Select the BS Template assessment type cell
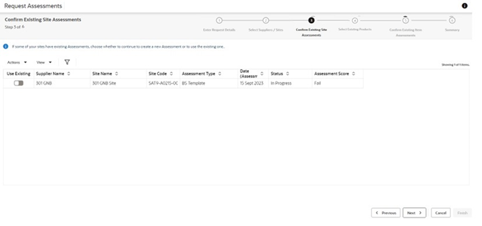This screenshot has width=482, height=226. coord(209,83)
